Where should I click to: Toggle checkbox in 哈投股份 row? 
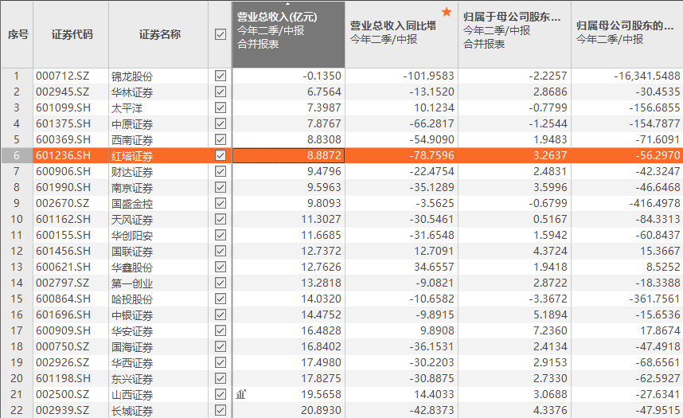point(221,299)
